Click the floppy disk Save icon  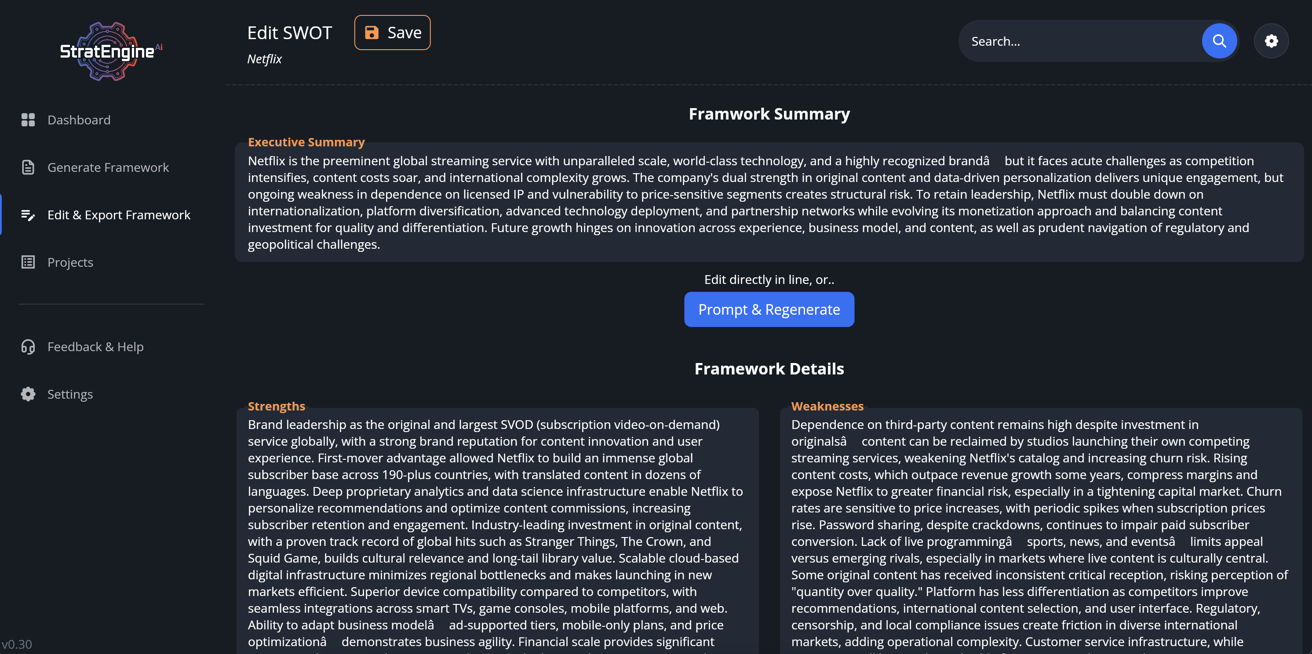[x=372, y=33]
